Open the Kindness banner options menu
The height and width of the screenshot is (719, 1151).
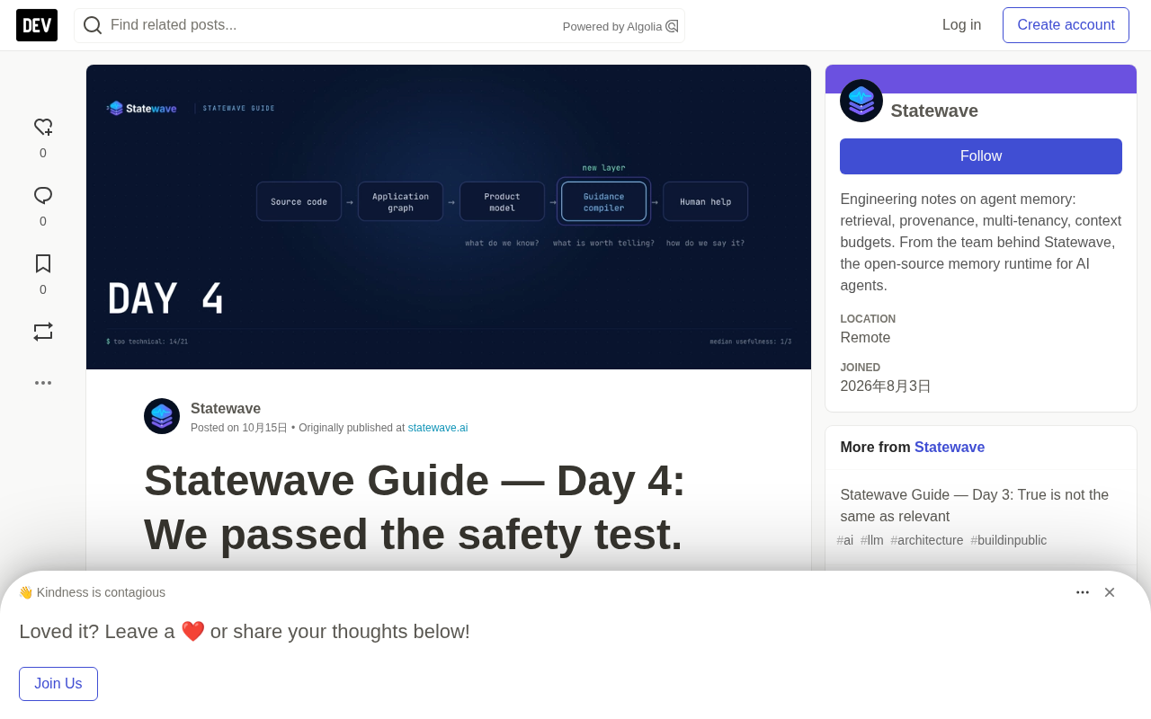pyautogui.click(x=1083, y=592)
